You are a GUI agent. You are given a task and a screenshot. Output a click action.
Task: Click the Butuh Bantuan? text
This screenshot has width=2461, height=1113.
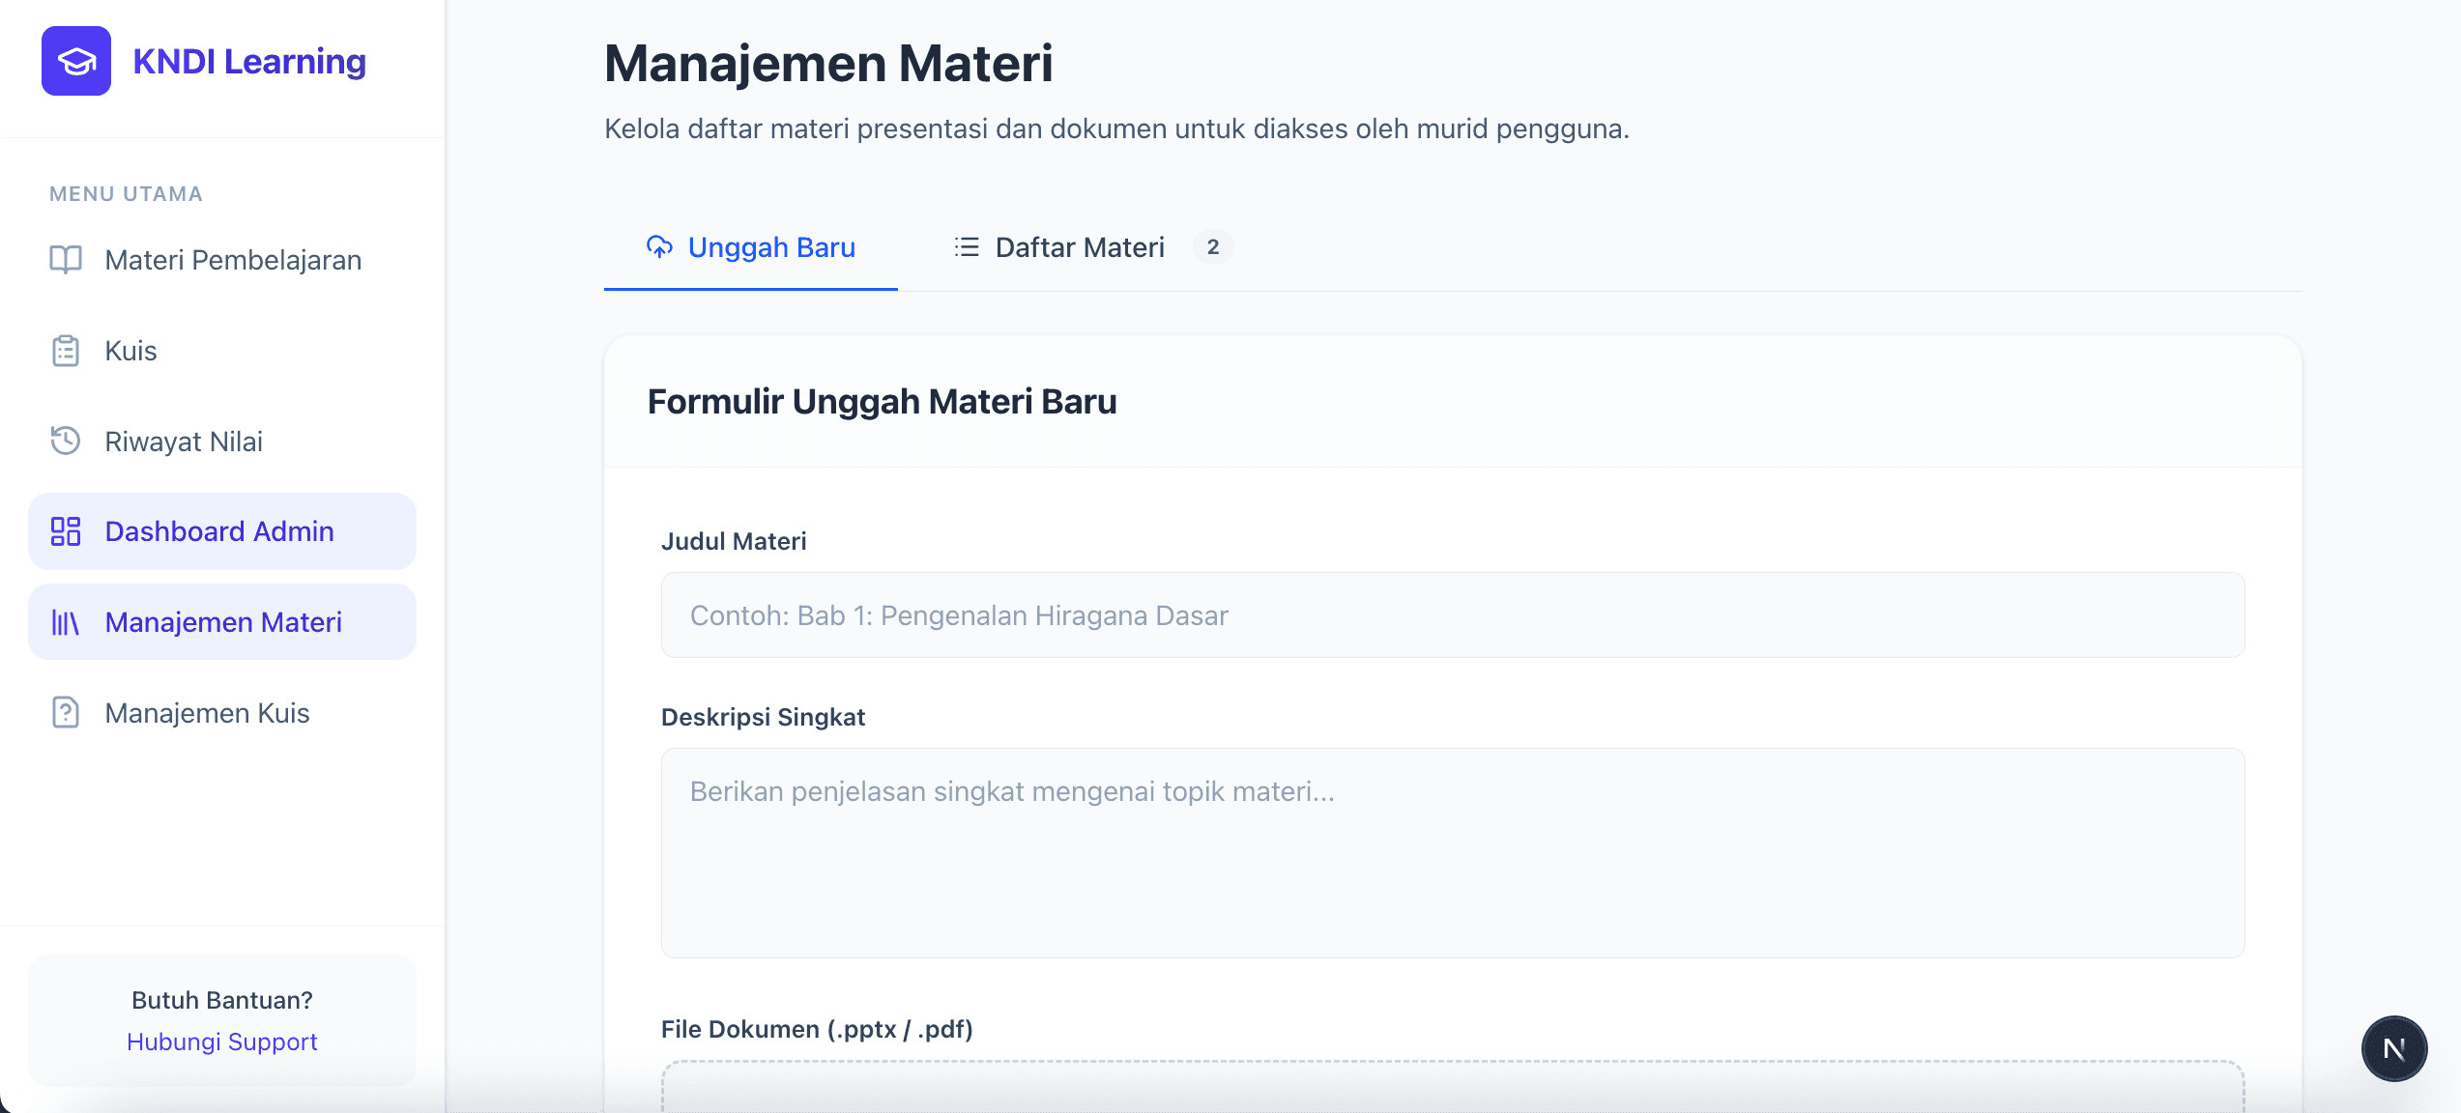[222, 1000]
